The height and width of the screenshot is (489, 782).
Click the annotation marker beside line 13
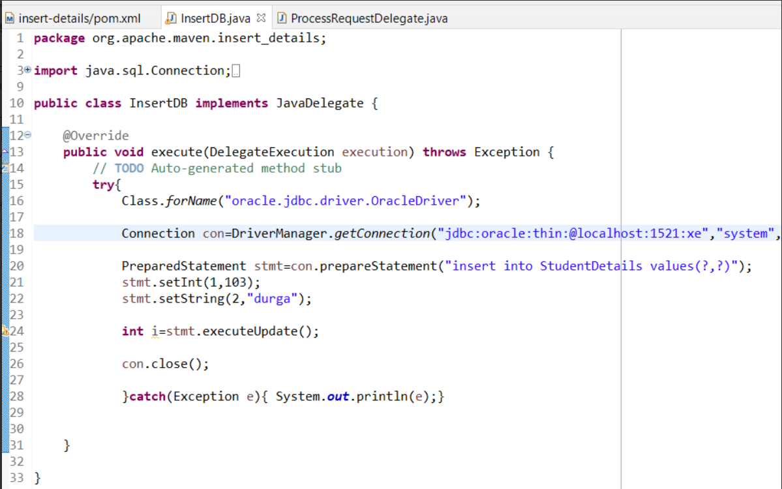coord(4,151)
